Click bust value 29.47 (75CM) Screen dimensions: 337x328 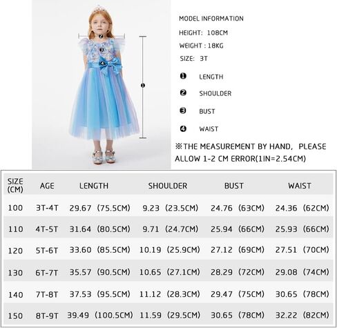pos(238,294)
